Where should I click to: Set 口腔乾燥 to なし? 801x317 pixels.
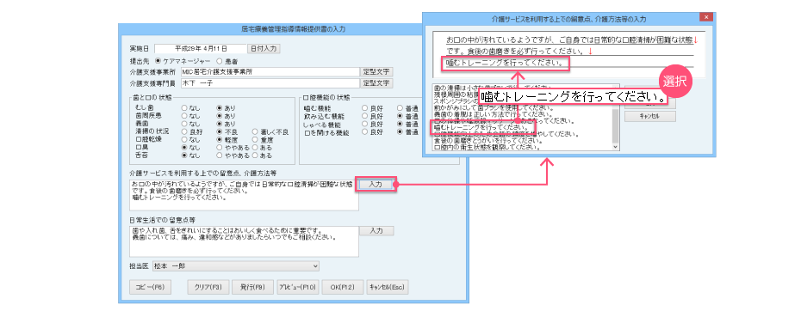click(184, 139)
